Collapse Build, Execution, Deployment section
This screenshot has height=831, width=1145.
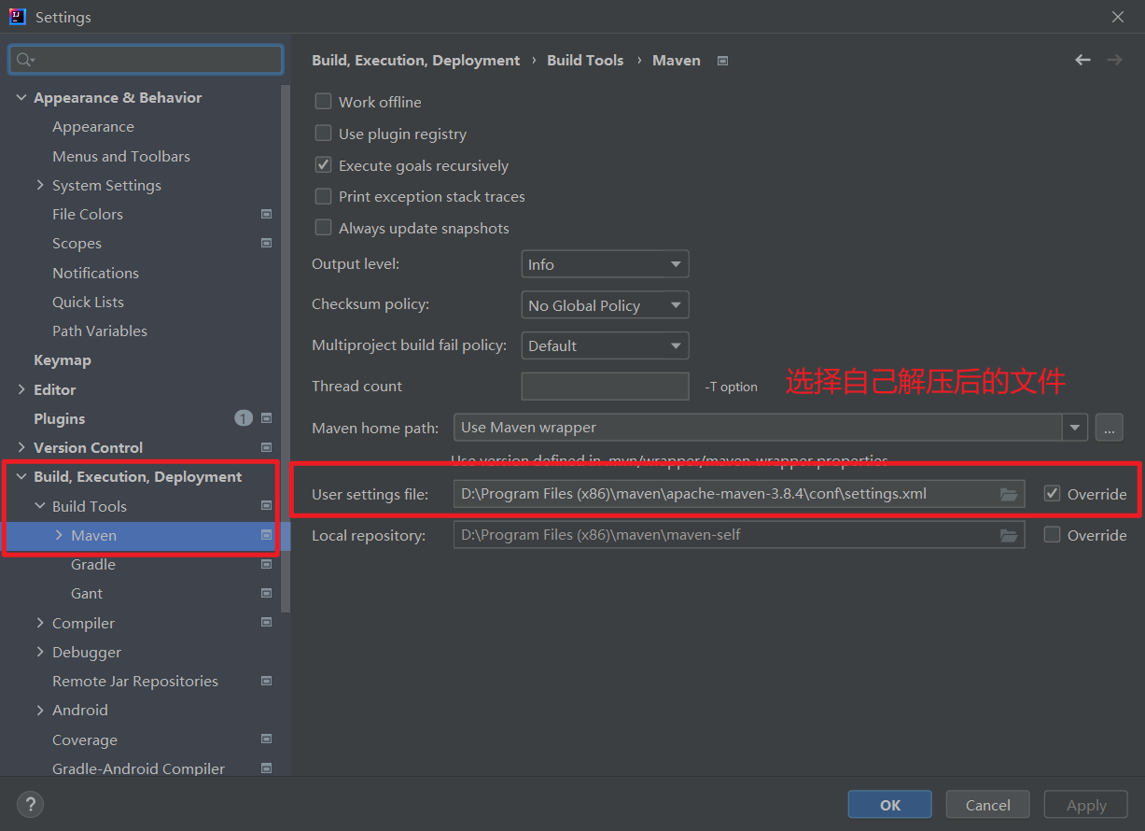coord(21,476)
